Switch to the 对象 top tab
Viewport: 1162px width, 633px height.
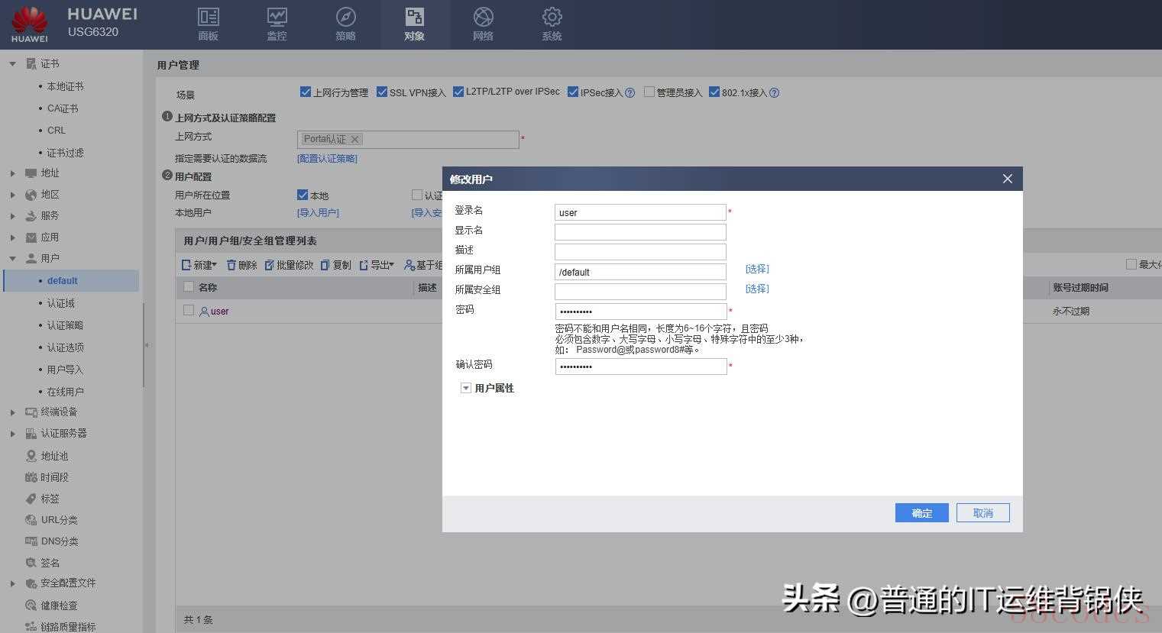point(414,24)
